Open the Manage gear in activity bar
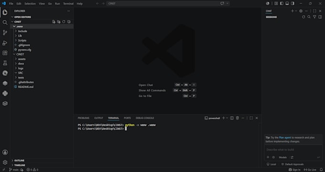 pyautogui.click(x=5, y=162)
